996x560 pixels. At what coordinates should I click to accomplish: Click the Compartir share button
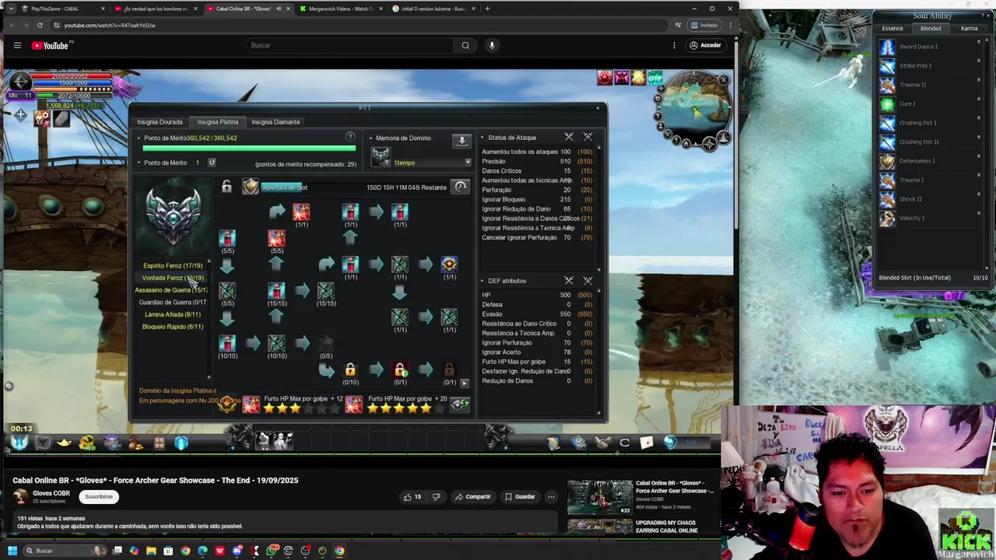[x=473, y=496]
